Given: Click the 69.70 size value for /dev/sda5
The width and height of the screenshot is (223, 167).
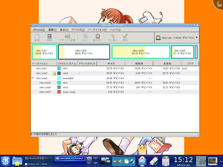Looking at the screenshot, I should (115, 83).
